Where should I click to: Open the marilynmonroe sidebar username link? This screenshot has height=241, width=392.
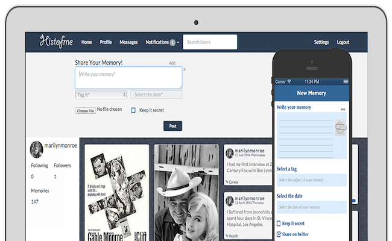61,145
